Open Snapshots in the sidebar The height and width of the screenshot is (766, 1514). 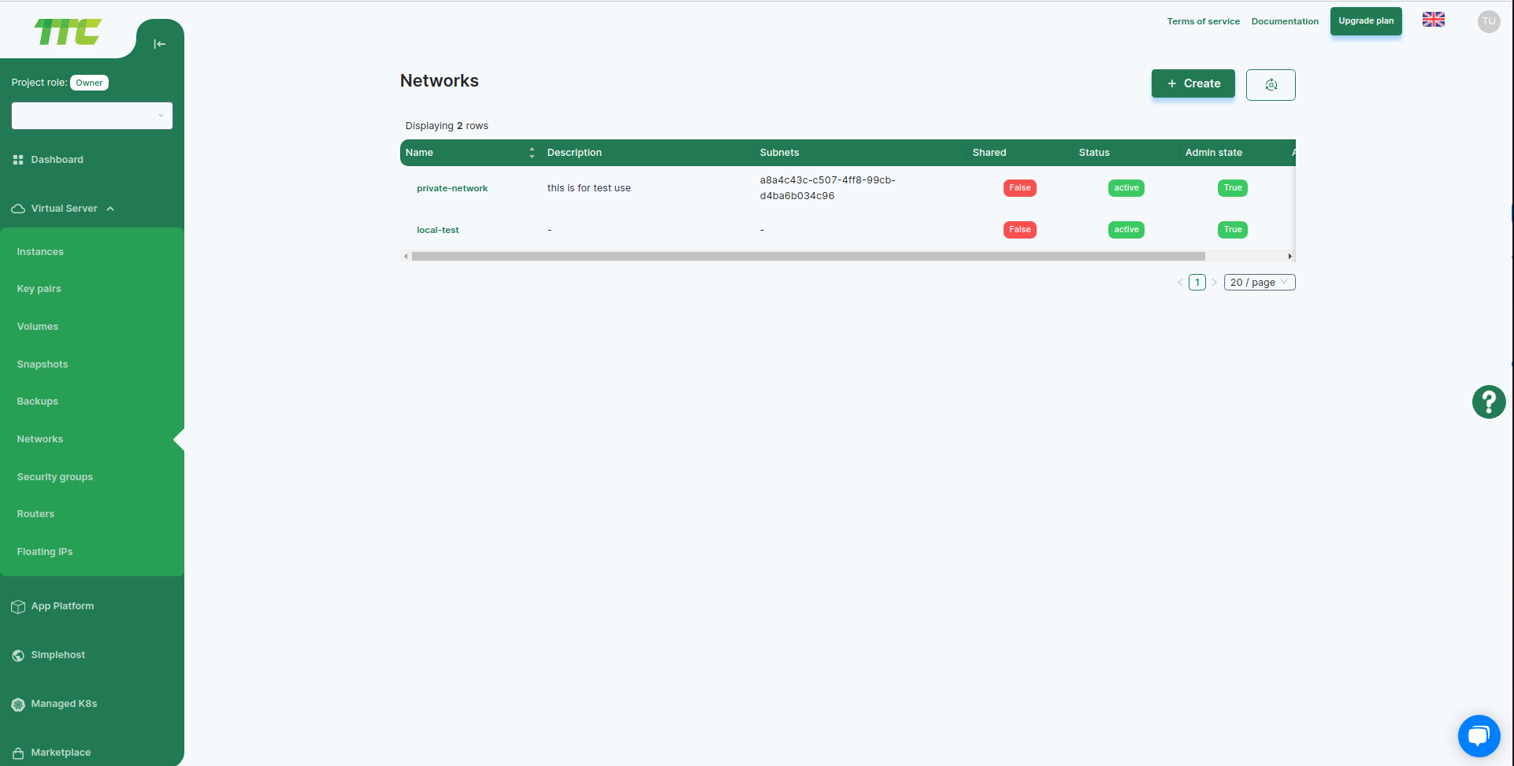click(x=43, y=364)
